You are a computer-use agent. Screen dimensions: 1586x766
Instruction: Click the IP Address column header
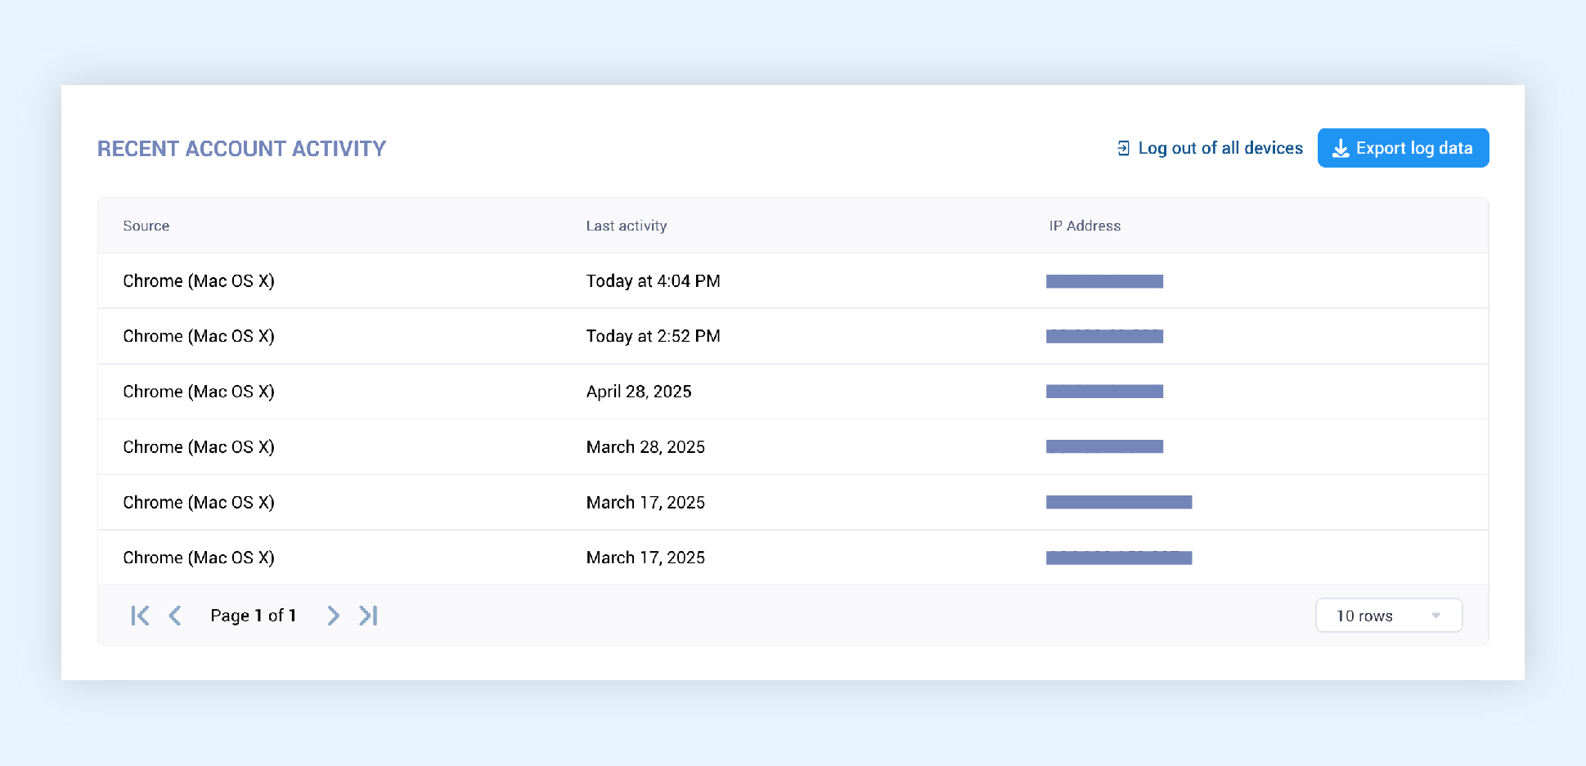click(1085, 226)
